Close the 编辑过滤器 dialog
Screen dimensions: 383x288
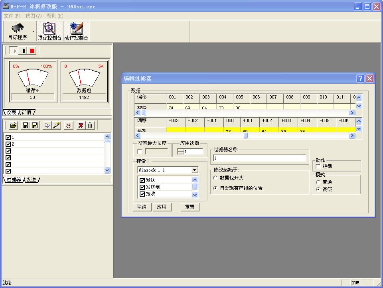pos(370,79)
